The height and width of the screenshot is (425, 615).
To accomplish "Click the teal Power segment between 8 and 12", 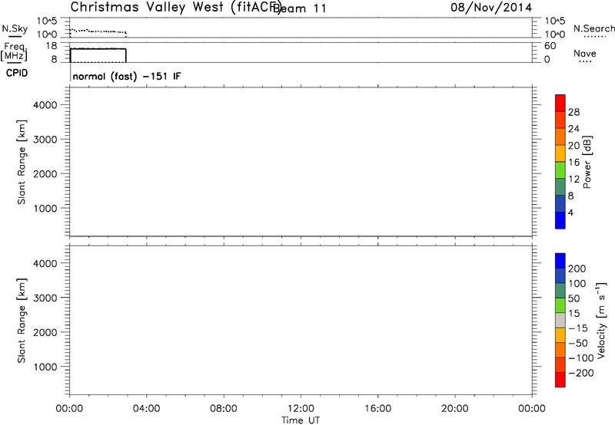I will pyautogui.click(x=560, y=187).
